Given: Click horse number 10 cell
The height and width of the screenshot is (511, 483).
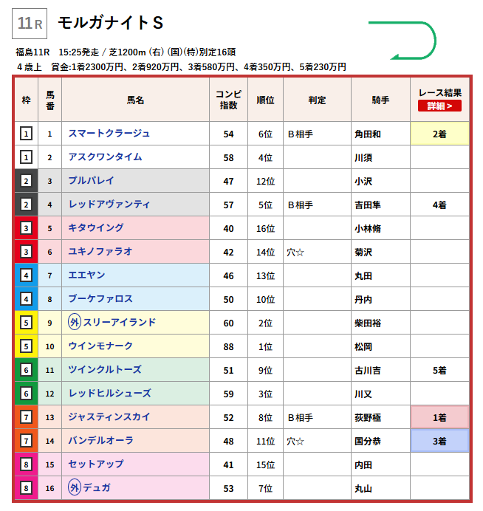Looking at the screenshot, I should (x=50, y=346).
